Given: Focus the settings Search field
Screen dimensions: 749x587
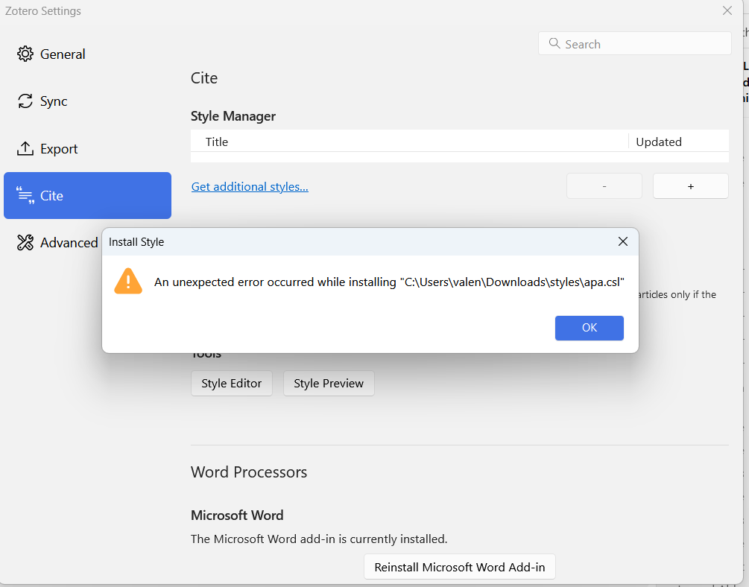Looking at the screenshot, I should pyautogui.click(x=634, y=43).
